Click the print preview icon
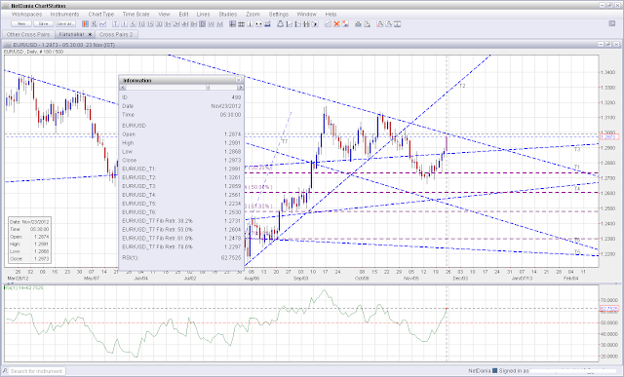This screenshot has height=377, width=624. 368,23
